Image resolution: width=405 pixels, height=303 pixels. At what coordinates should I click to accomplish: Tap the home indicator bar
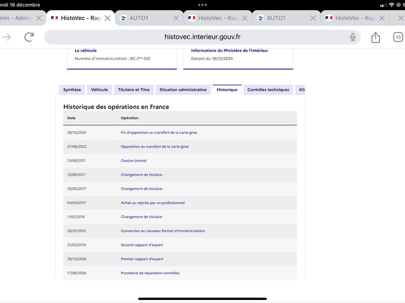pos(202,299)
